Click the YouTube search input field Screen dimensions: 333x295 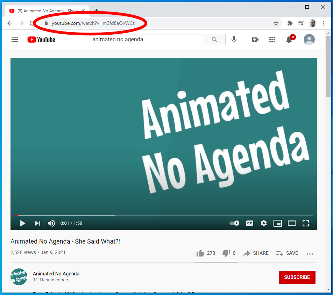pos(146,40)
